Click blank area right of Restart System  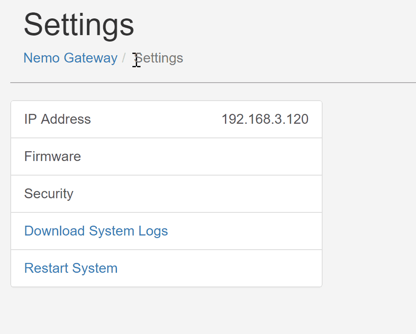point(219,268)
